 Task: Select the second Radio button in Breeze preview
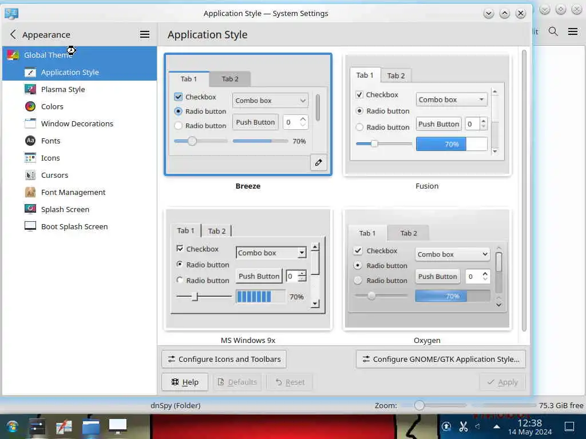[179, 125]
